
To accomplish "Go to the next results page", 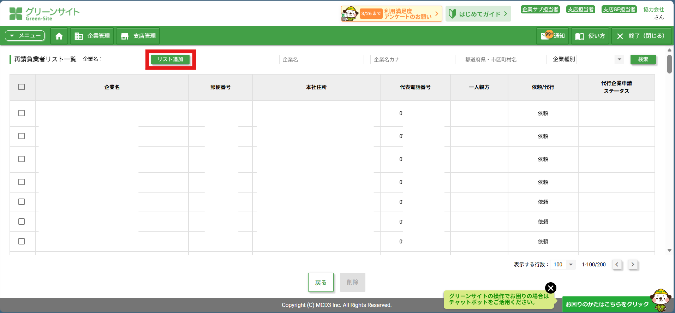I will 633,265.
